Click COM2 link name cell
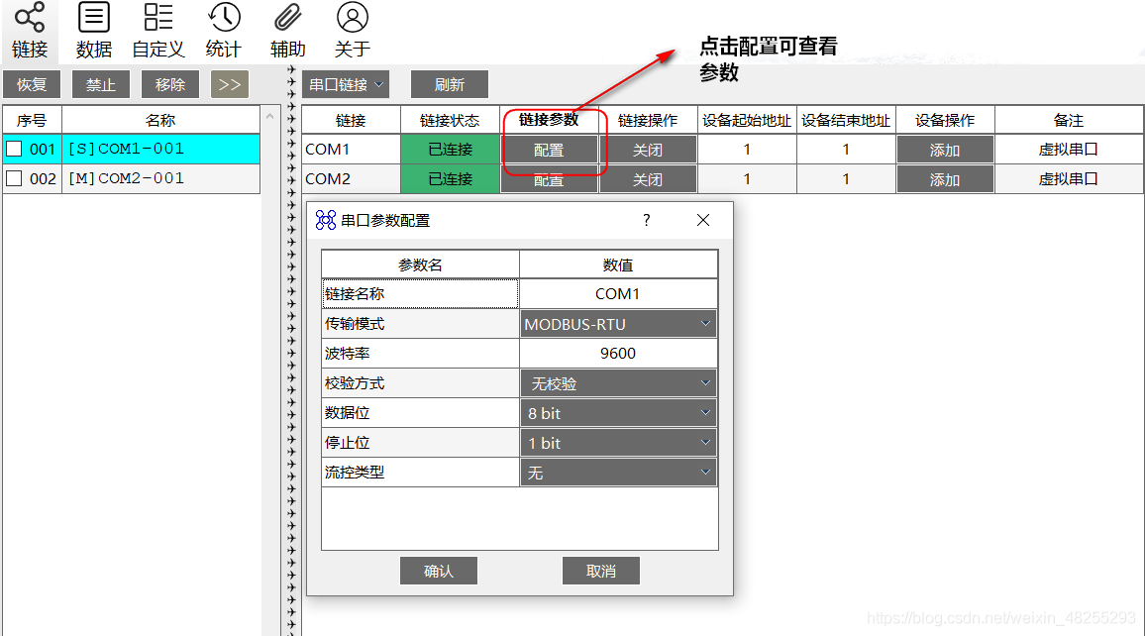 point(352,179)
